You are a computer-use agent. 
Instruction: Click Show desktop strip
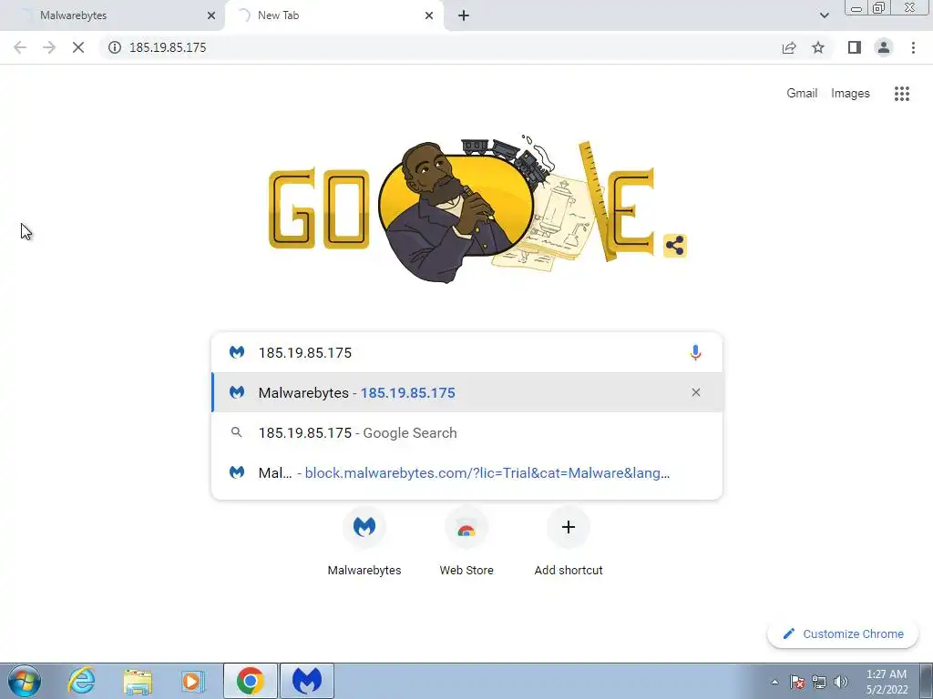coord(926,681)
